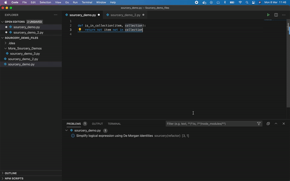This screenshot has width=290, height=181.
Task: Open editor More Actions ellipsis menu
Action: click(x=284, y=15)
